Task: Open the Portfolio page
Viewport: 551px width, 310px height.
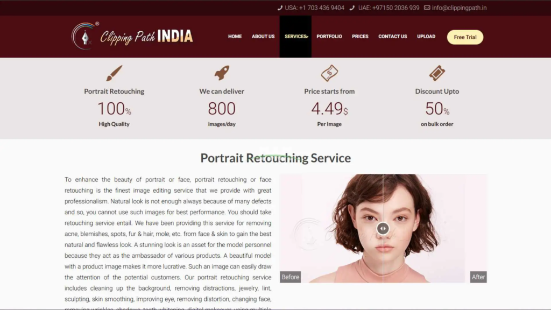Action: click(329, 37)
